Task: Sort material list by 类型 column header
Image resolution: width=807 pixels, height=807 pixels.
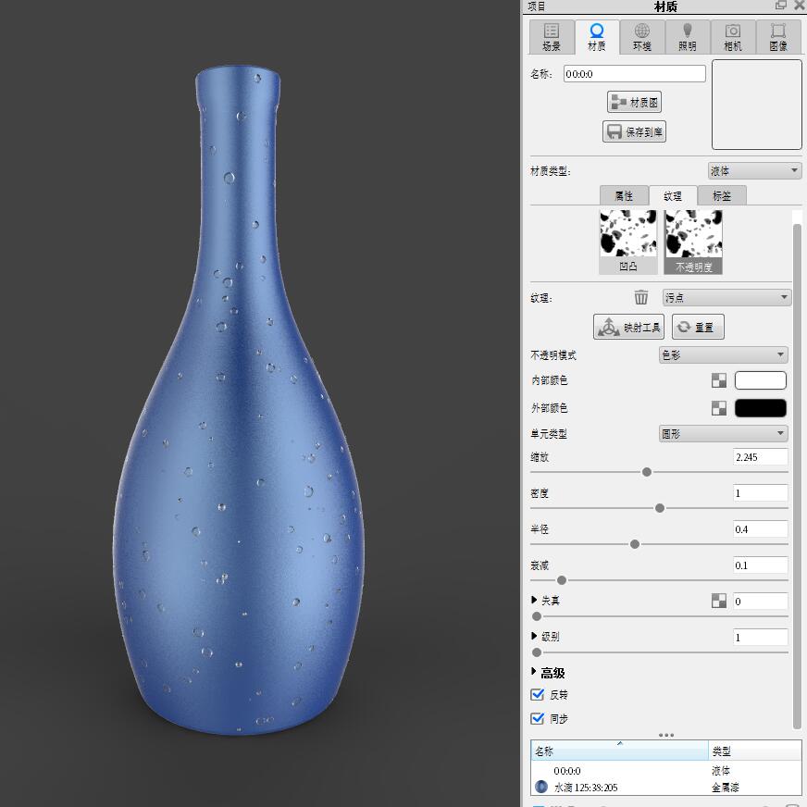Action: click(x=754, y=751)
